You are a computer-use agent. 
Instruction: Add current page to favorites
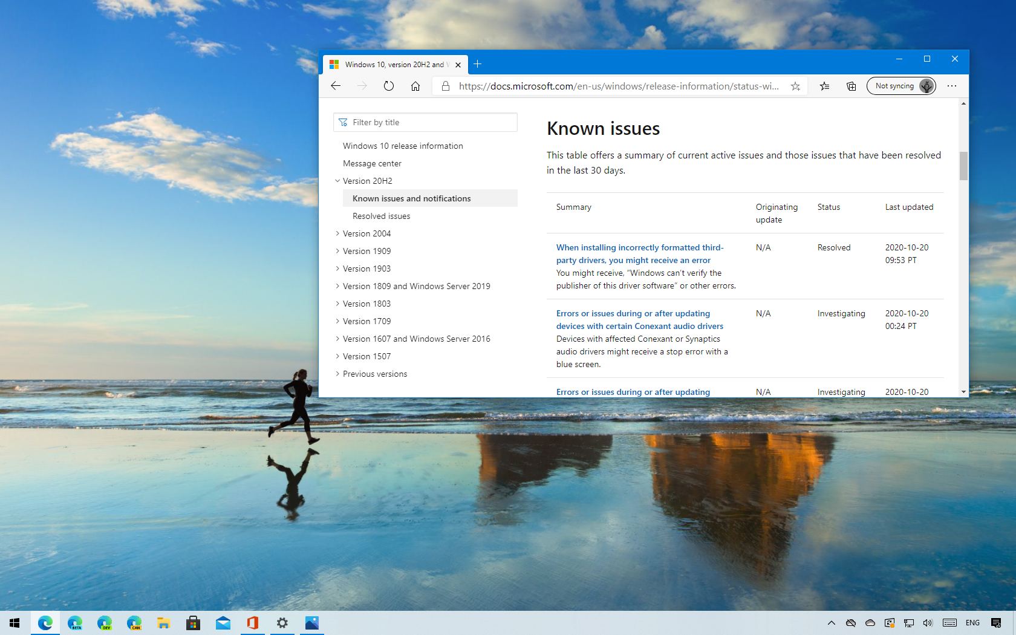click(795, 86)
